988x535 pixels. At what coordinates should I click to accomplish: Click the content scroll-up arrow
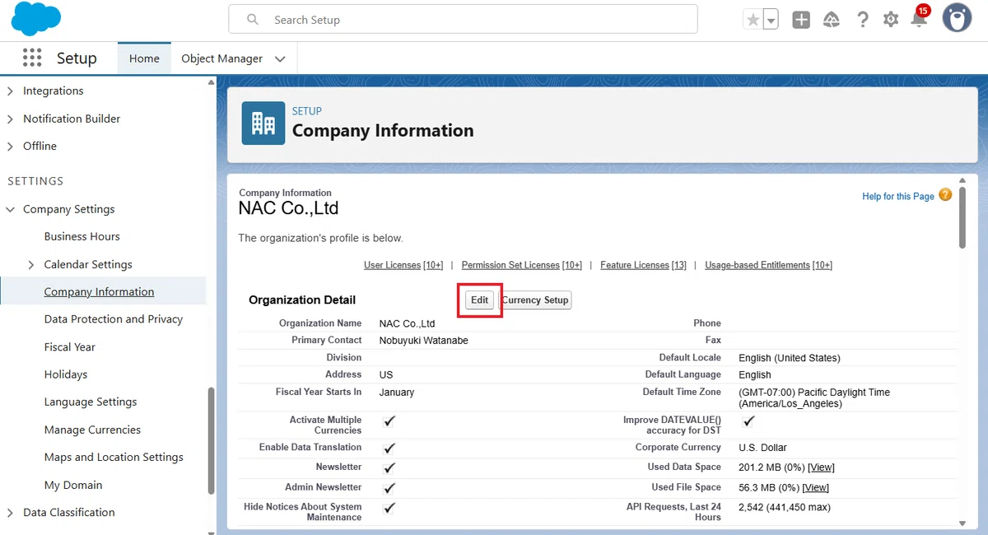[x=962, y=179]
